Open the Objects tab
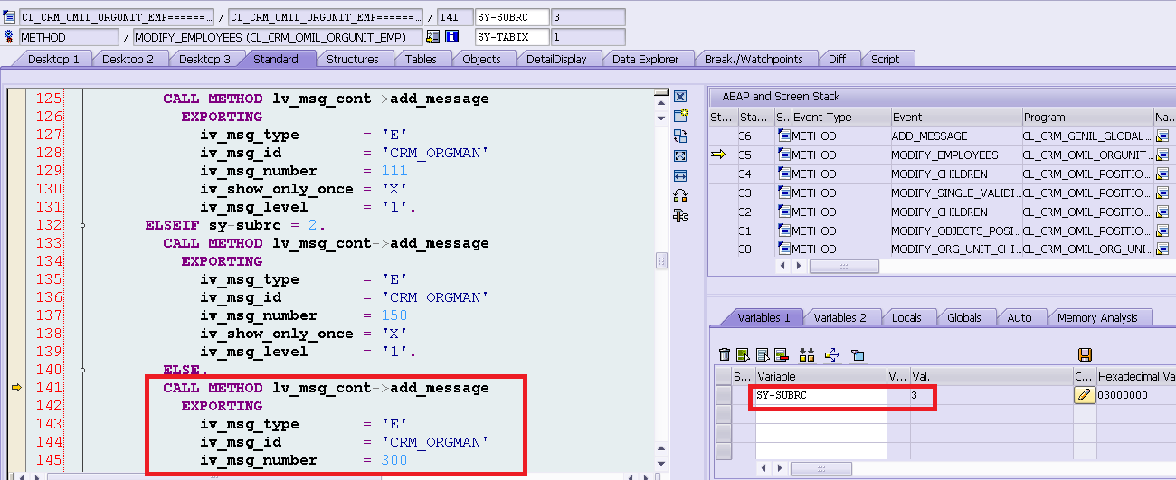The height and width of the screenshot is (480, 1176). point(481,59)
